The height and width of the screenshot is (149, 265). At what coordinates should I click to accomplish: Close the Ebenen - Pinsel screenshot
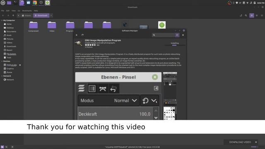155,77
